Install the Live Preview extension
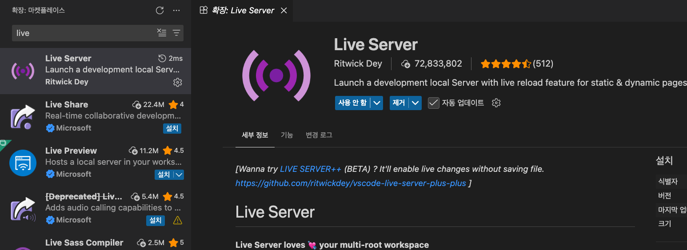This screenshot has height=250, width=687. coord(164,175)
